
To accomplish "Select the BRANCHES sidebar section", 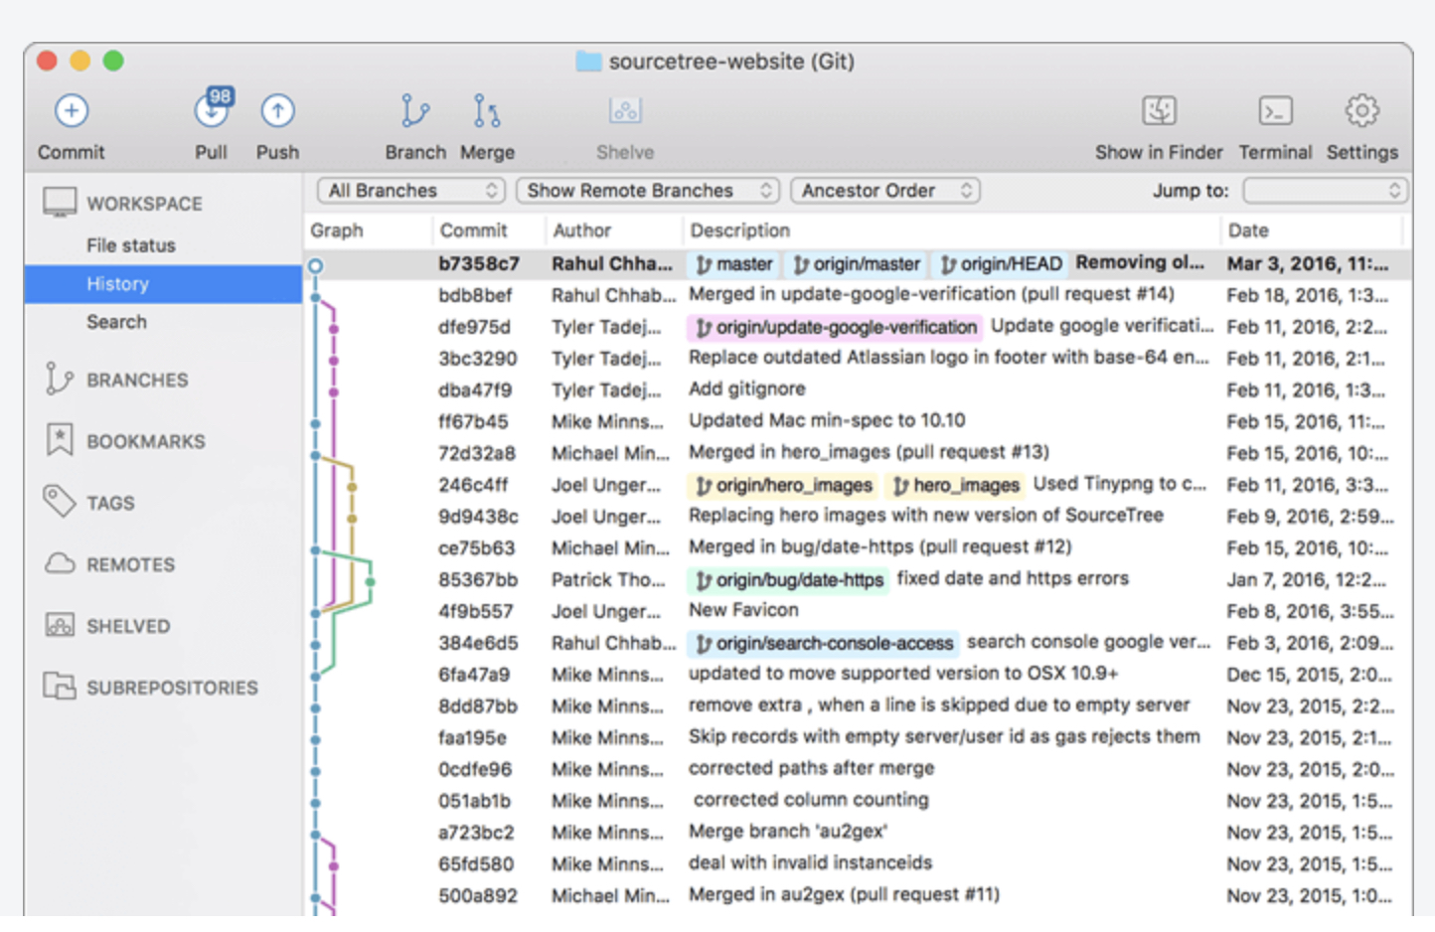I will click(x=139, y=380).
